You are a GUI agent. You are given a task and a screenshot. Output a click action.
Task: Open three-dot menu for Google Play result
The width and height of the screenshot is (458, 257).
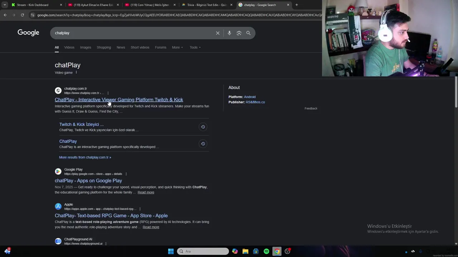[x=126, y=174]
